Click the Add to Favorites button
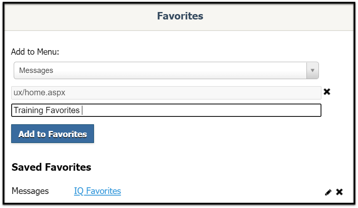Image resolution: width=358 pixels, height=208 pixels. [x=52, y=133]
